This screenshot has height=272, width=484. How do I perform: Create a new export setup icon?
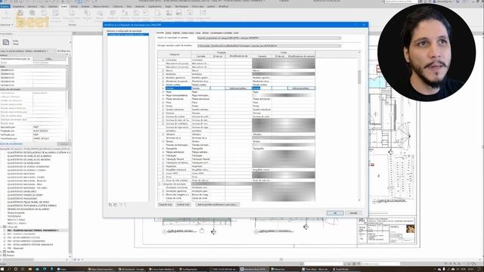coord(110,205)
